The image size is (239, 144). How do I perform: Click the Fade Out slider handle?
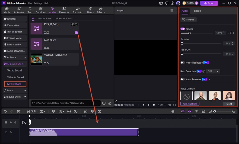pos(182,54)
